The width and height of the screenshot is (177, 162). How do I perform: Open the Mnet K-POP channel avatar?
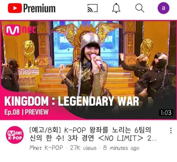[15, 135]
